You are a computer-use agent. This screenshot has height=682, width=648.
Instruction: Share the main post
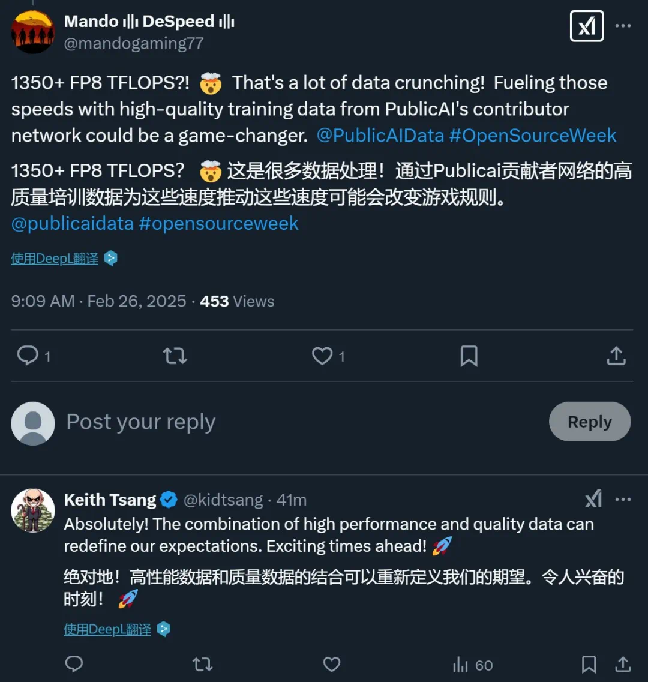tap(616, 356)
